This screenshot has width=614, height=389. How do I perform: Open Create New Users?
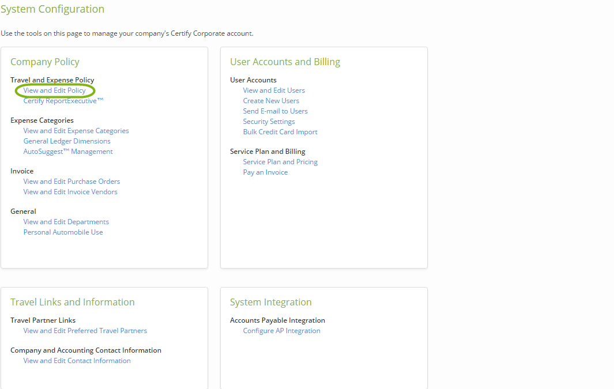[271, 100]
